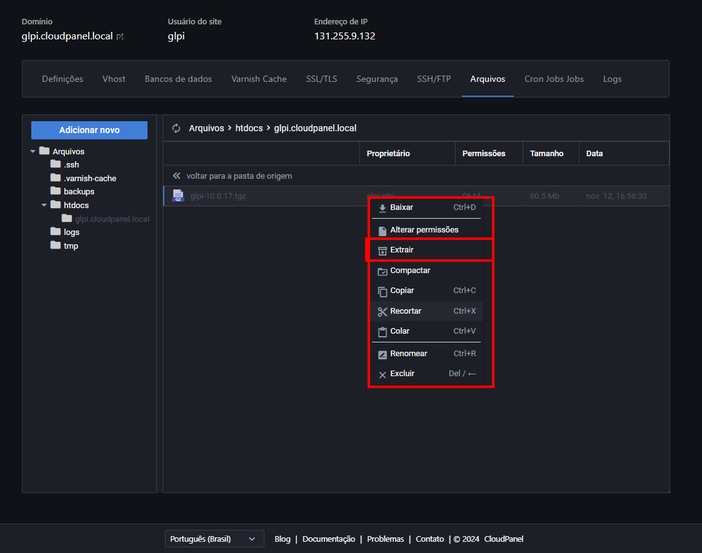
Task: Click the Extrair archive icon in menu
Action: 383,251
